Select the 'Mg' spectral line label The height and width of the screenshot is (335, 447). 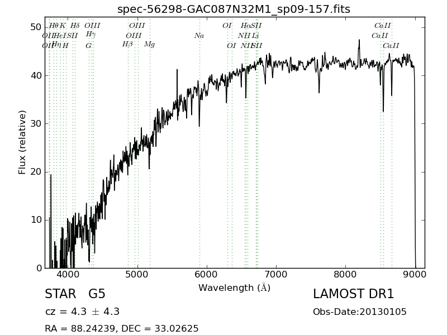tap(149, 45)
